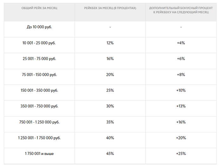Viewport: 222px width, 167px height.
Task: Click the +6% bonus cell
Action: coord(181,59)
